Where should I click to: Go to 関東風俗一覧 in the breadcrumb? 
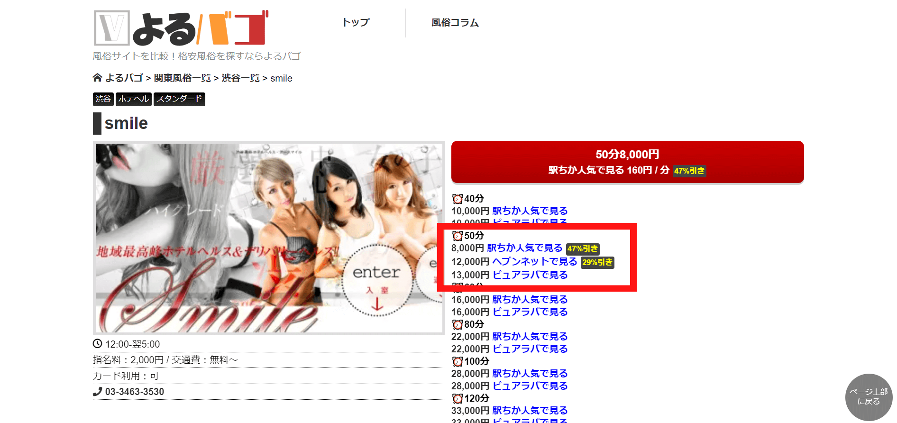click(x=182, y=78)
